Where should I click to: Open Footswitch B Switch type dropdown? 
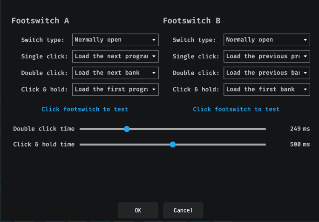(267, 40)
